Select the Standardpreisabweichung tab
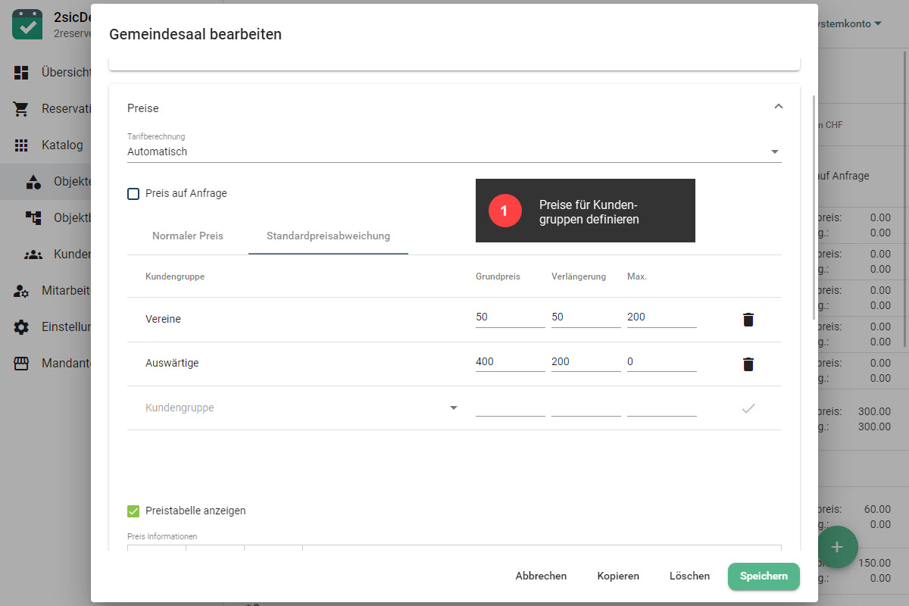909x606 pixels. coord(328,236)
